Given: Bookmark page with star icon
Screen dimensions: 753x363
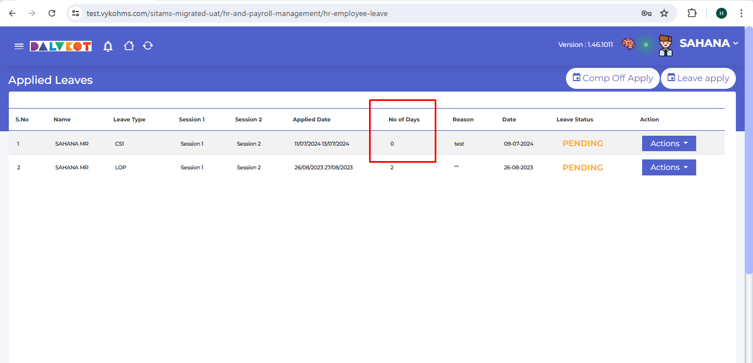Looking at the screenshot, I should pyautogui.click(x=664, y=13).
